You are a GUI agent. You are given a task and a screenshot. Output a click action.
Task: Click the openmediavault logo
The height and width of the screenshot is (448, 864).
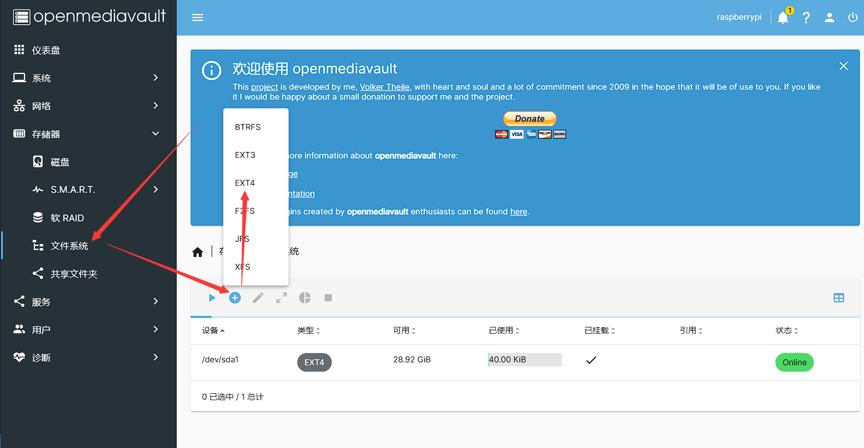tap(89, 17)
